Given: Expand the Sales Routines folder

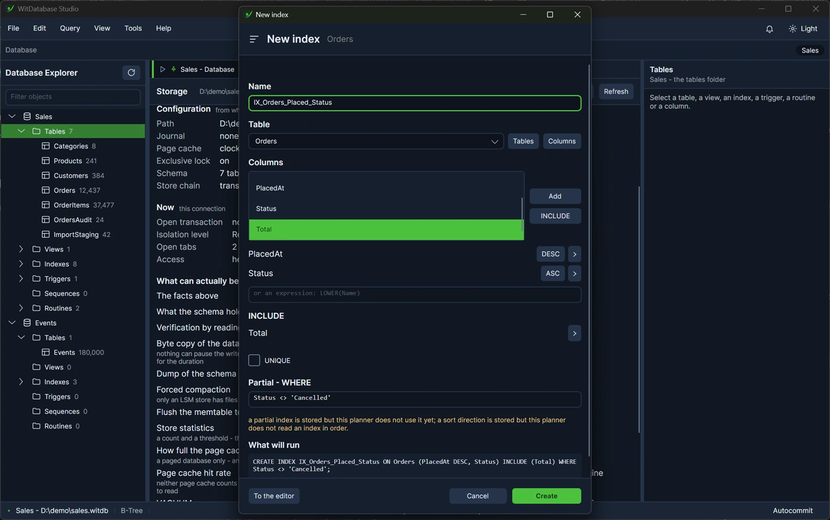Looking at the screenshot, I should [x=21, y=308].
